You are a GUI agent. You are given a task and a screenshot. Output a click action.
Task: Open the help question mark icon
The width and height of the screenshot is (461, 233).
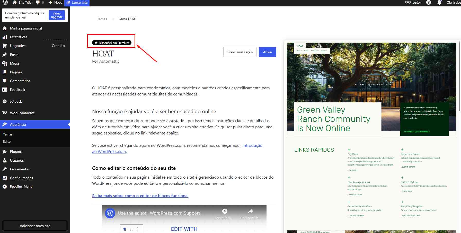click(x=429, y=3)
